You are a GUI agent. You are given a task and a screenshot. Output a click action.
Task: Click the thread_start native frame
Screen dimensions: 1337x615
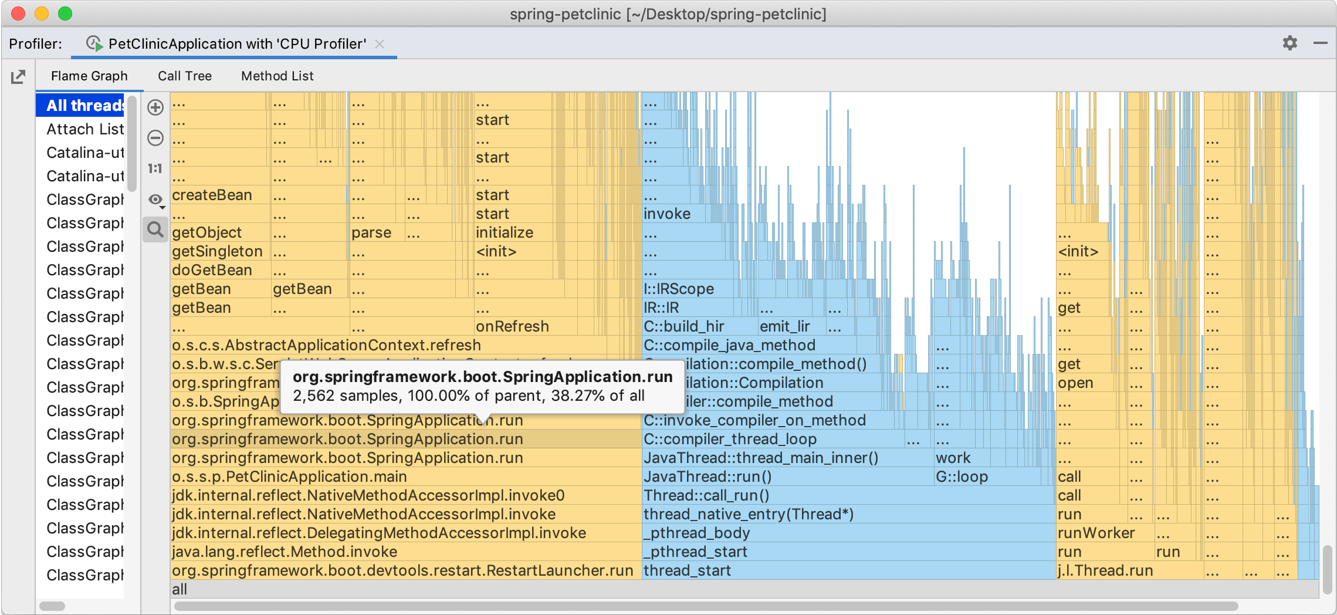pos(848,570)
